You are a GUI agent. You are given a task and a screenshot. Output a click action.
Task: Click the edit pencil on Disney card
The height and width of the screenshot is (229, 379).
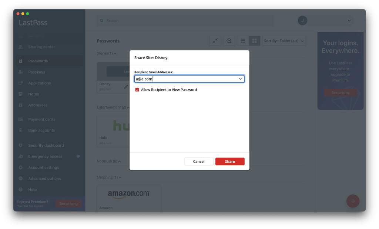[126, 87]
